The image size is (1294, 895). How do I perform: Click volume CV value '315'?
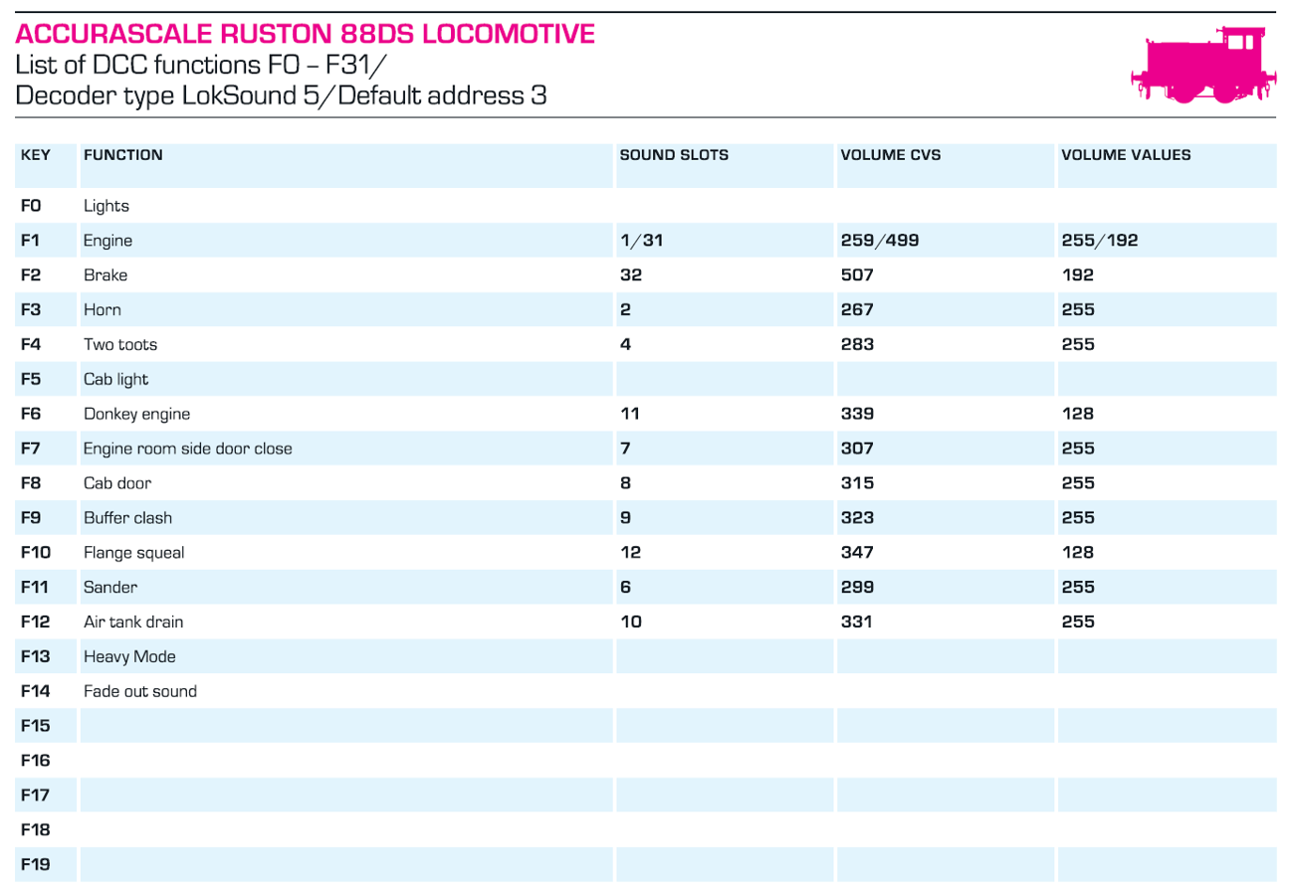pos(857,483)
